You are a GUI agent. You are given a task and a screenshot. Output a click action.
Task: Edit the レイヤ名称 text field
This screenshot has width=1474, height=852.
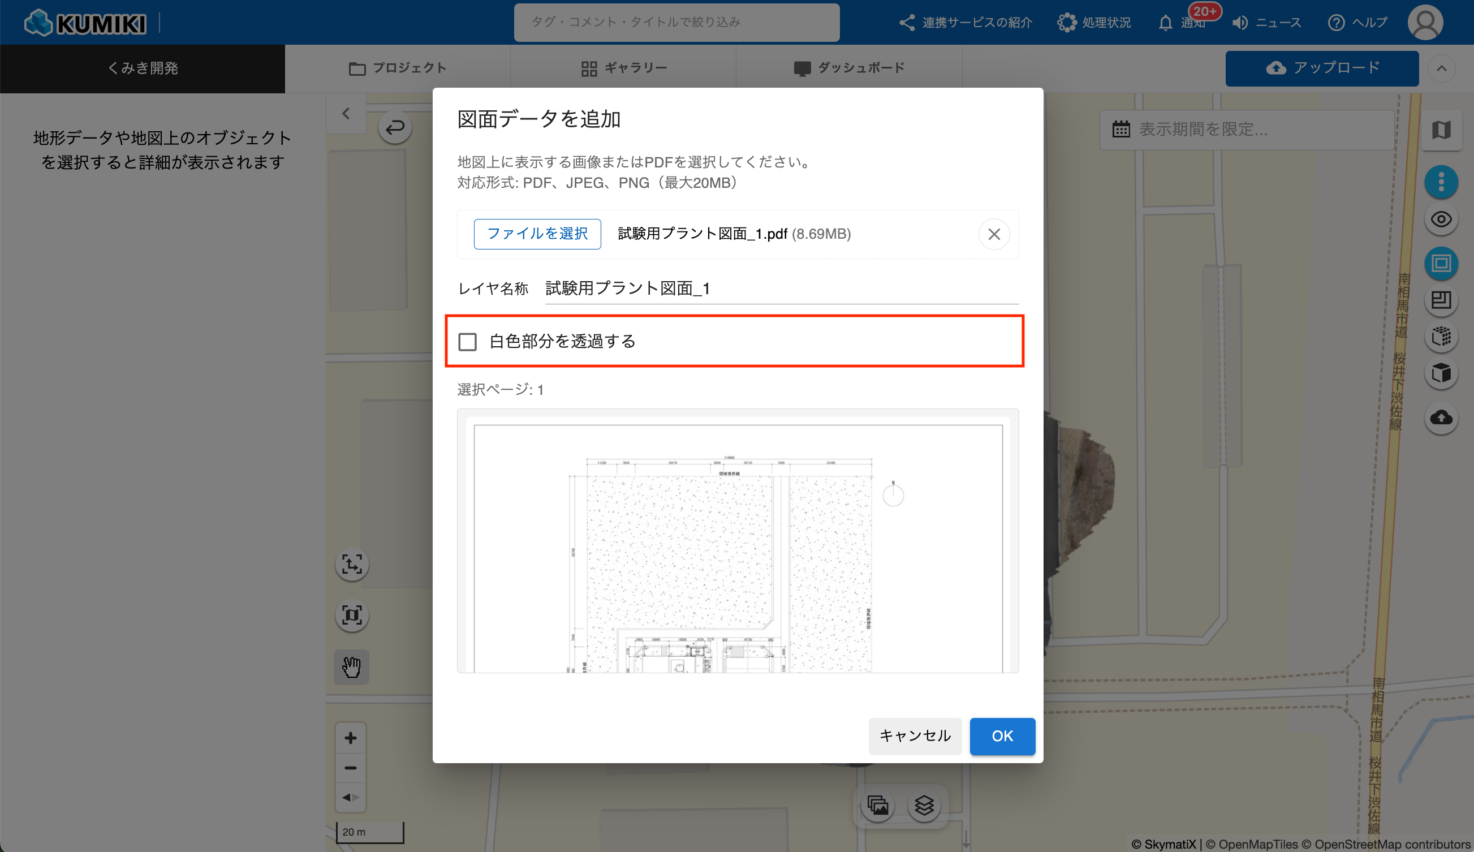[781, 289]
